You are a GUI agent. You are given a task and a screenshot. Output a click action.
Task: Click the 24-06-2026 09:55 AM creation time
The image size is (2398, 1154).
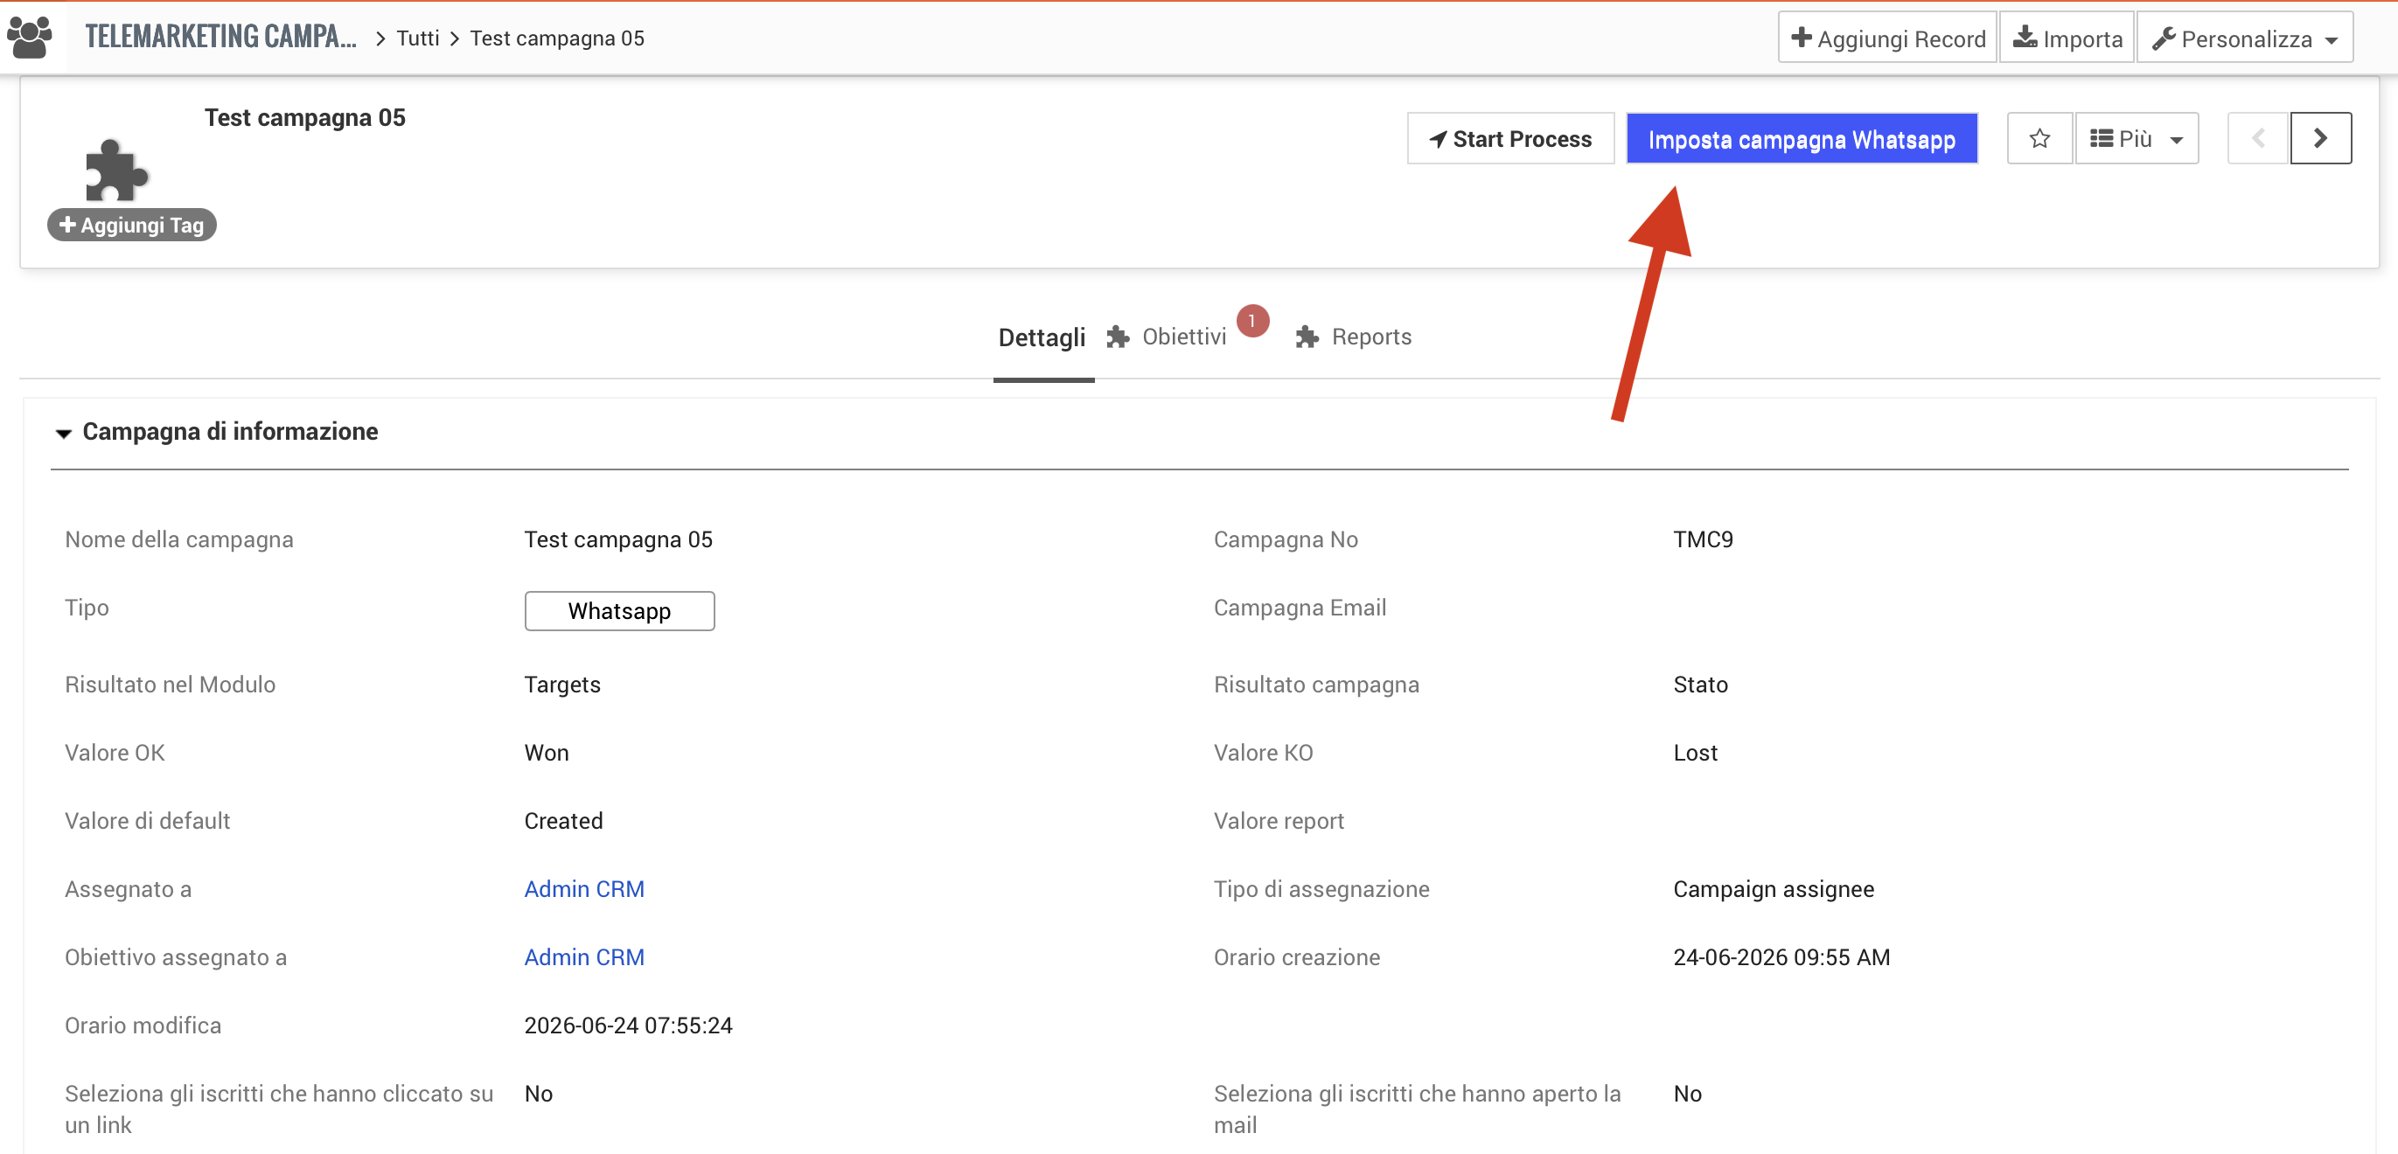pos(1781,956)
